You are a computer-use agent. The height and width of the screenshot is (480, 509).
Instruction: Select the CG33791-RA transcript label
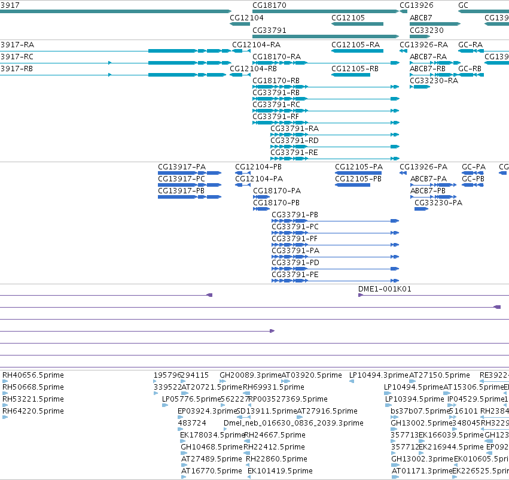pos(294,129)
